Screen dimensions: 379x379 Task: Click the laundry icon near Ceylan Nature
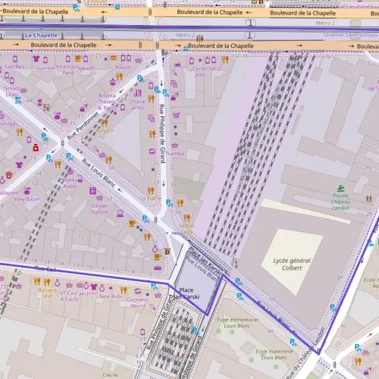click(x=93, y=191)
